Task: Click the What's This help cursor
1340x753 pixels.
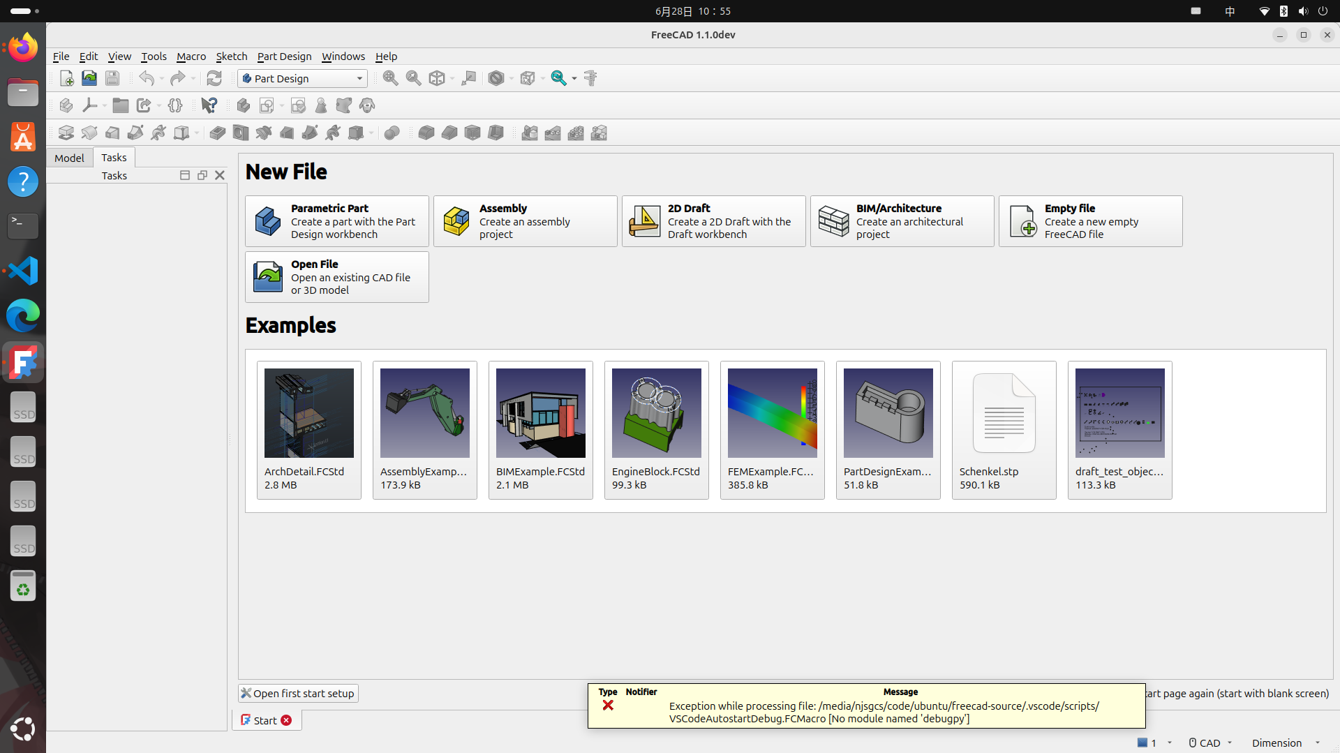Action: coord(209,105)
